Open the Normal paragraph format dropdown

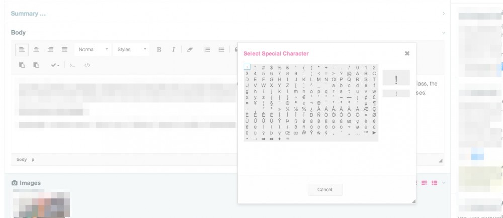(x=94, y=50)
